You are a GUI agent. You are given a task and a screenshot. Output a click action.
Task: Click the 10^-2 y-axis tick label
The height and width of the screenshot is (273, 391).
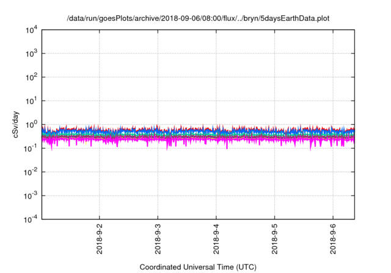click(31, 172)
